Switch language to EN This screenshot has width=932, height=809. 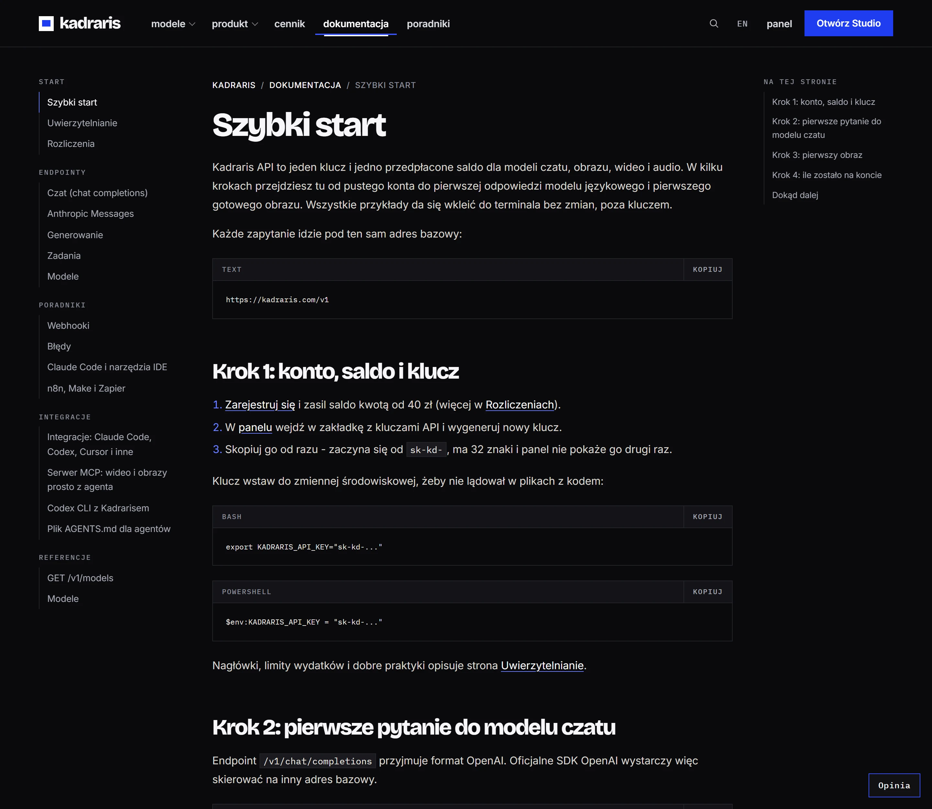point(742,24)
